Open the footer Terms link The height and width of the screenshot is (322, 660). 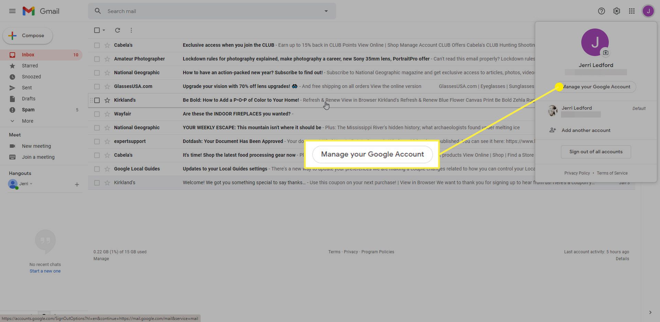point(334,252)
